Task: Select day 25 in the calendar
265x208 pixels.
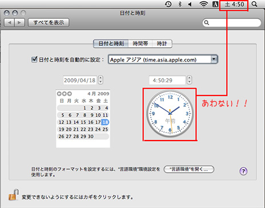Action: 105,129
